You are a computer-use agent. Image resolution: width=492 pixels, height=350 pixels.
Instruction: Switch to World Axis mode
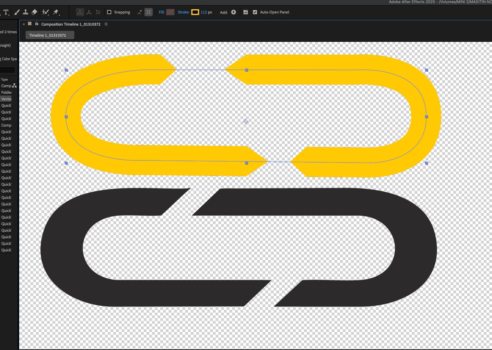click(89, 12)
